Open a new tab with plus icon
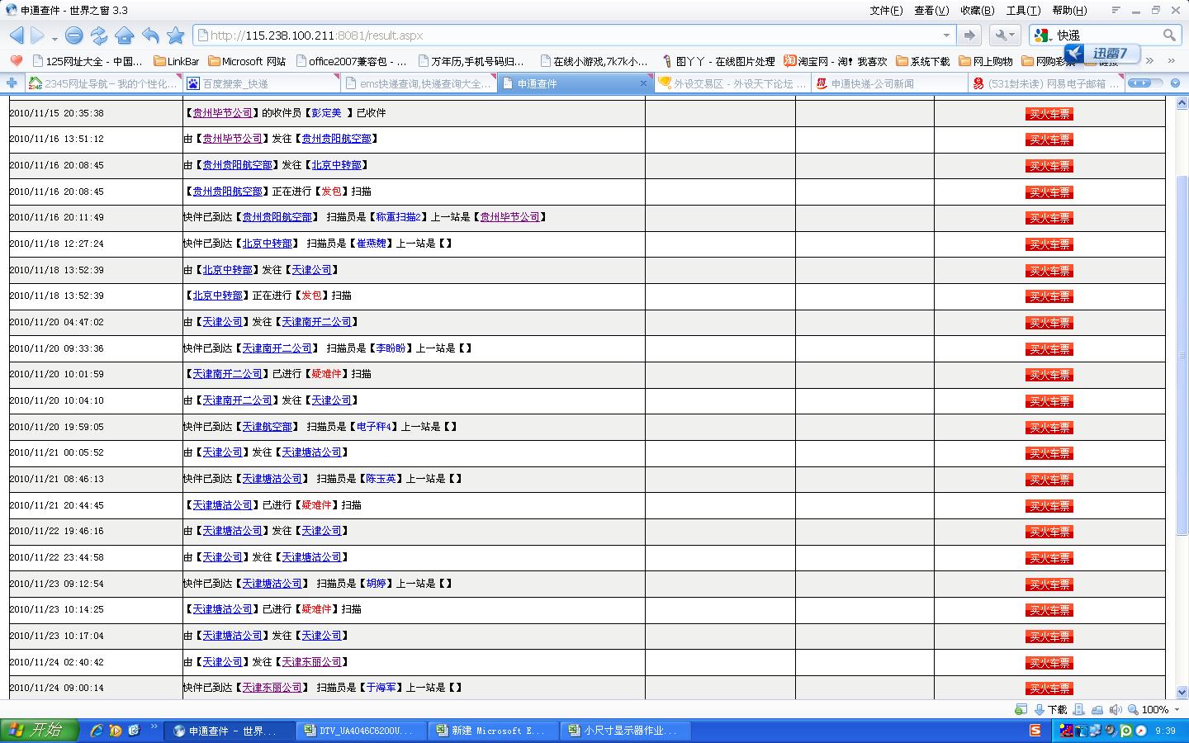Screen dimensions: 1189x743 12,83
